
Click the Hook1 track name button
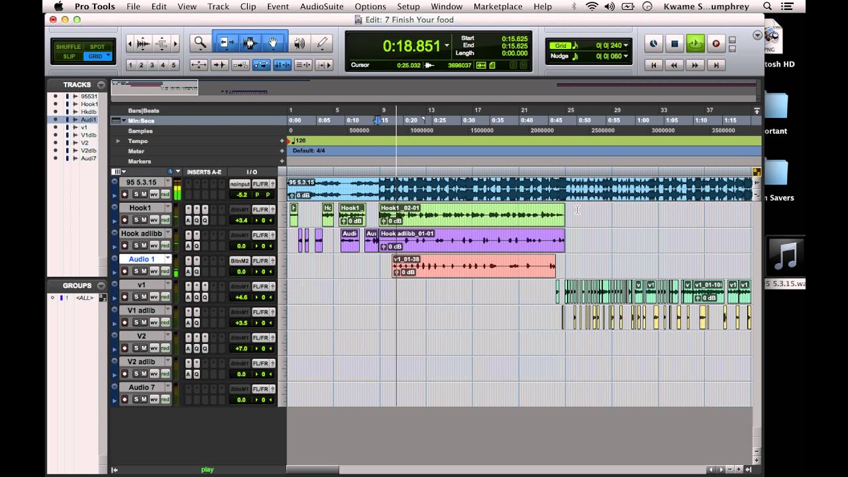coord(140,208)
